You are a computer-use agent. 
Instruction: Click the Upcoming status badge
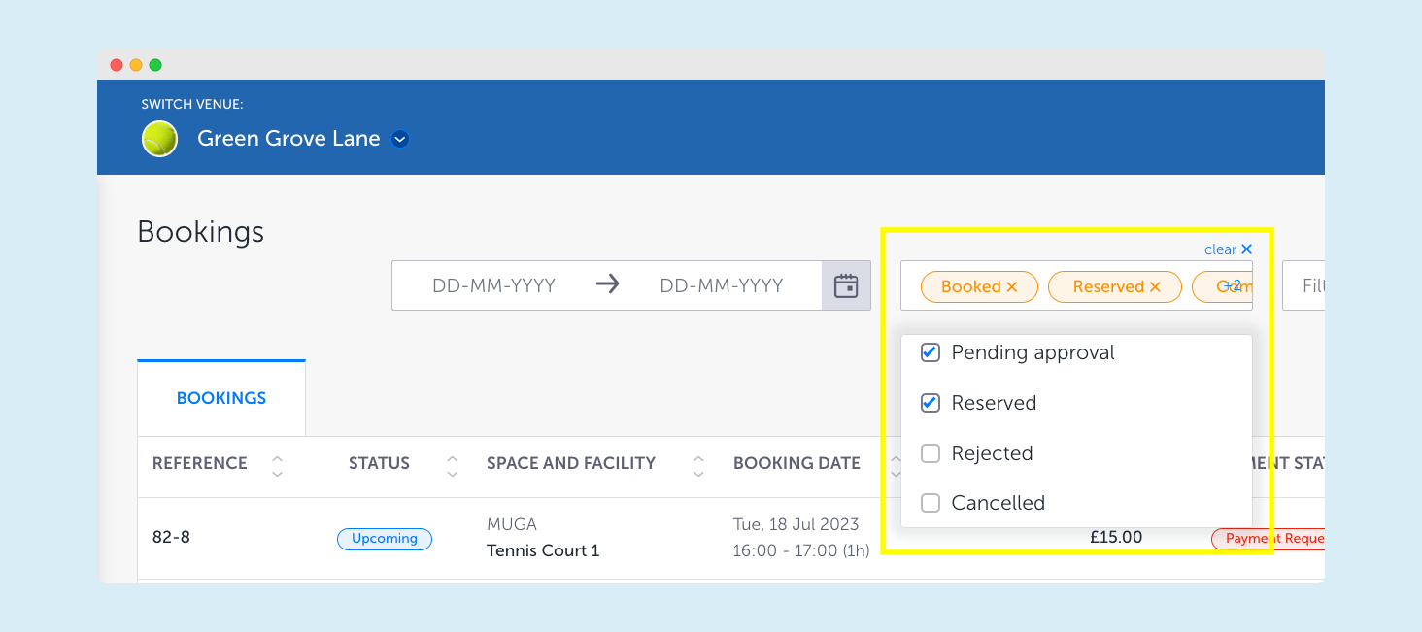point(385,539)
